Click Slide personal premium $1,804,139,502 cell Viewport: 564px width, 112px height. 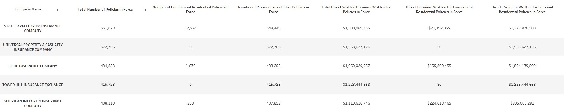point(522,66)
